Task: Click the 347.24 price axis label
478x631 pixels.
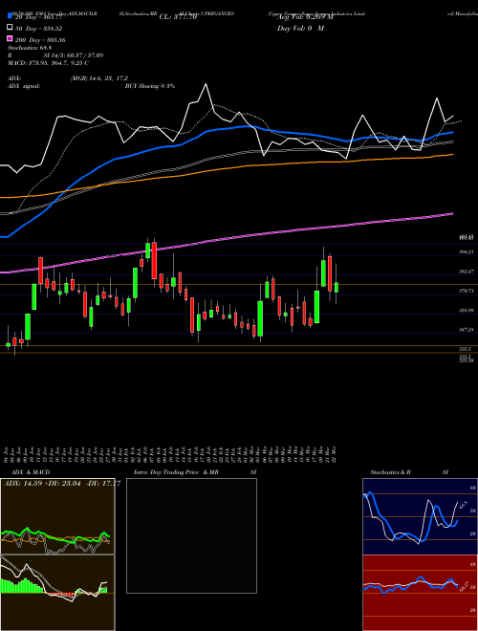Action: (x=467, y=329)
